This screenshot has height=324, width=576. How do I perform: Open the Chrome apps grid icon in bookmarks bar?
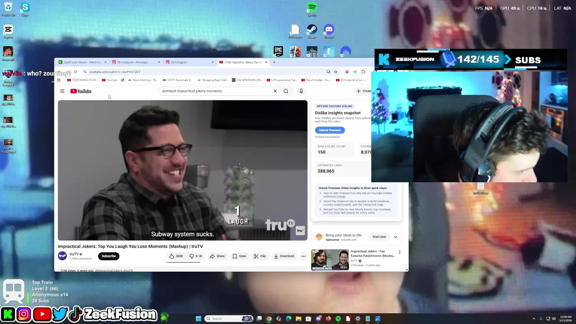[58, 80]
